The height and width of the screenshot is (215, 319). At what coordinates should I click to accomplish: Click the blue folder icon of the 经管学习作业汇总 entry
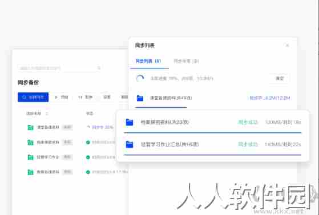[x=130, y=144]
